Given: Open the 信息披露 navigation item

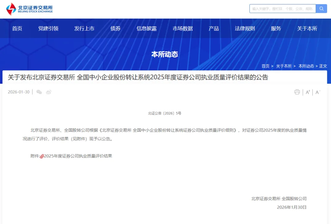Looking at the screenshot, I should click(146, 28).
